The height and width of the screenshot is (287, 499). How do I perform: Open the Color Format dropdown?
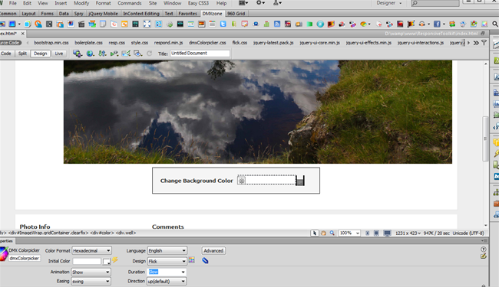(91, 250)
